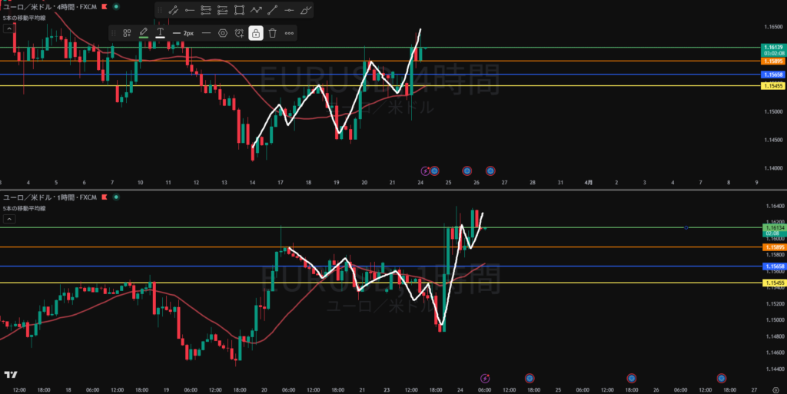Click the 1.15658 blue price label

point(772,74)
